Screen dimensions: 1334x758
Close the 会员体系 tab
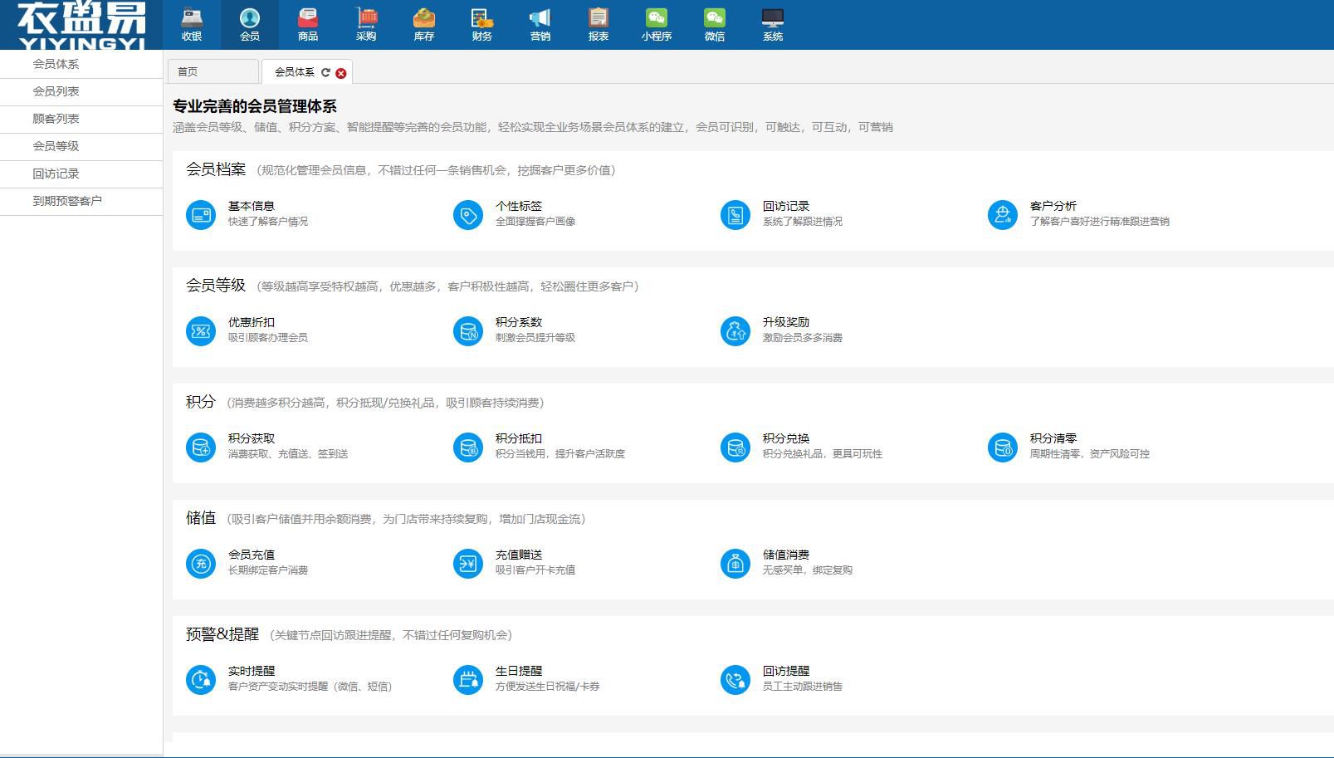(340, 72)
